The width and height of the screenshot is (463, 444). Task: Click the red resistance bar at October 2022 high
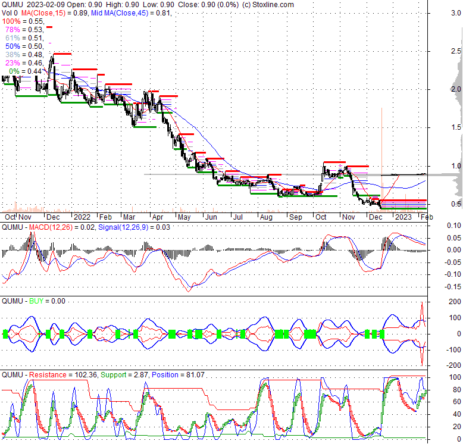[x=334, y=162]
